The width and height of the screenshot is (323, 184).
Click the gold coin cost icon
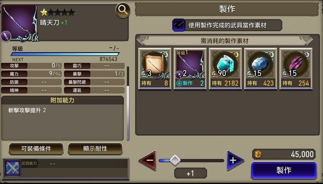click(258, 154)
